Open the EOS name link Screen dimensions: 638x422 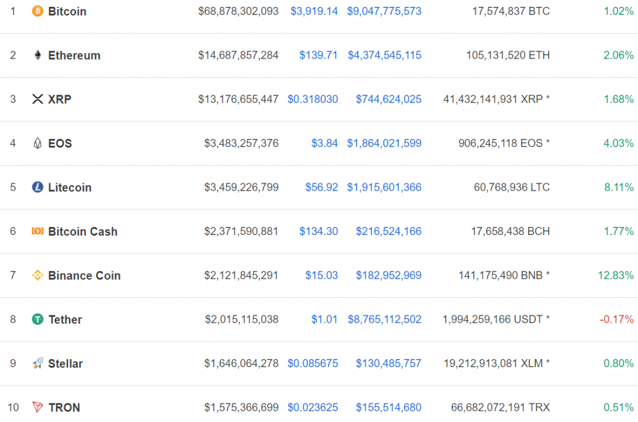tap(60, 143)
